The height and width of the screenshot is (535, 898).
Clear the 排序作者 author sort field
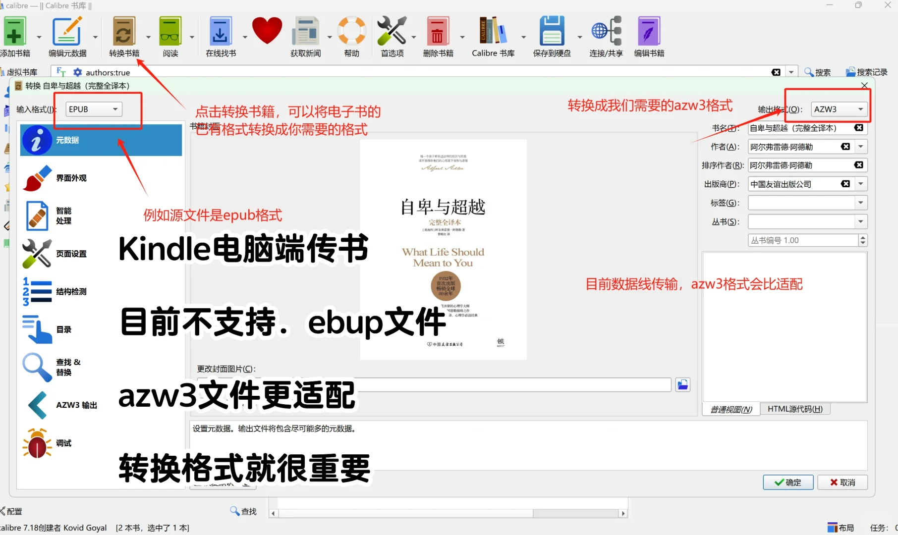(x=859, y=165)
